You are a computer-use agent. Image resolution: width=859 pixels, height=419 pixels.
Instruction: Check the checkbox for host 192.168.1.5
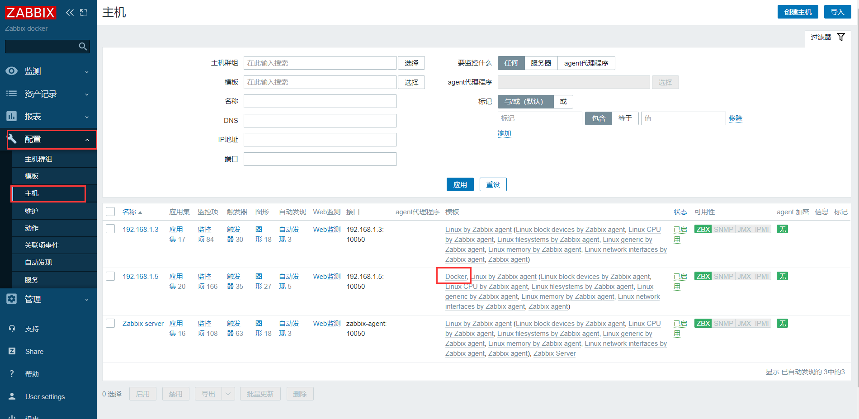pyautogui.click(x=110, y=276)
